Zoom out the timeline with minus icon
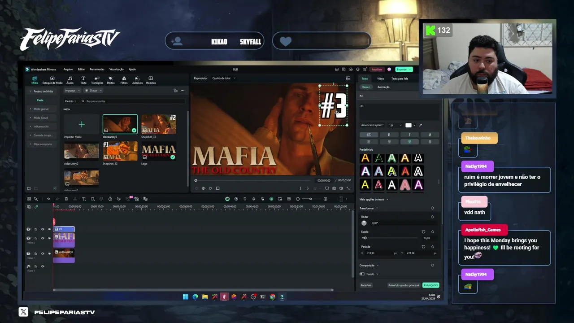Image resolution: width=574 pixels, height=323 pixels. (298, 199)
